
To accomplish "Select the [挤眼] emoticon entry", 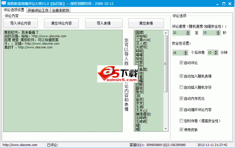I will (x=139, y=85).
